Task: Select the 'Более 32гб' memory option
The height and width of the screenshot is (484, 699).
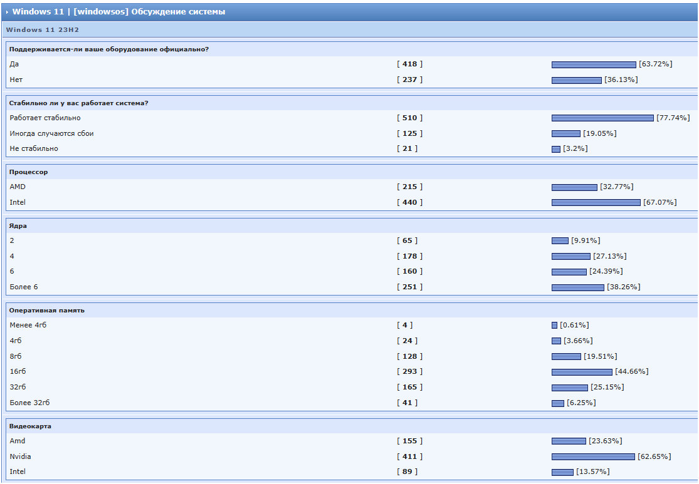Action: (x=30, y=403)
